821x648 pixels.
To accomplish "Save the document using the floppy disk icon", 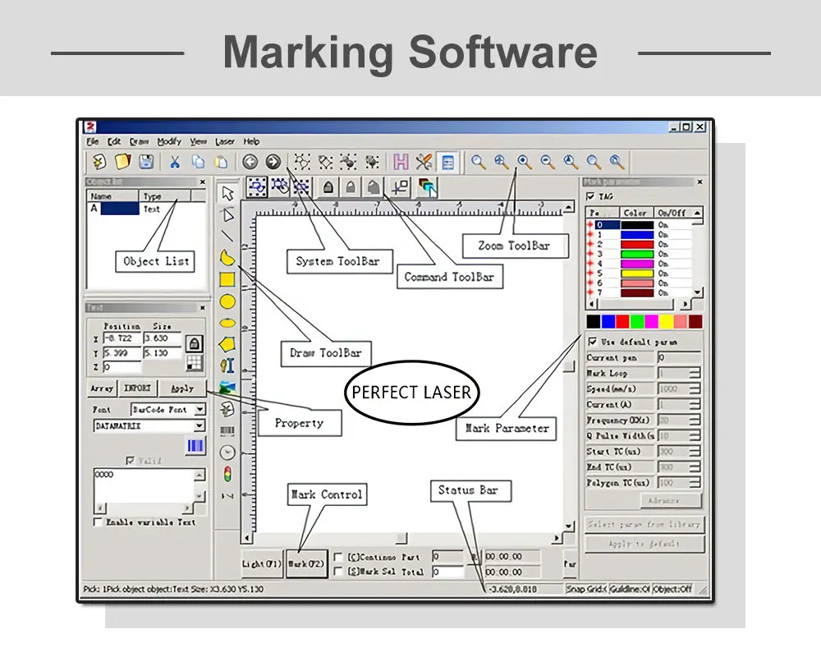I will click(146, 162).
